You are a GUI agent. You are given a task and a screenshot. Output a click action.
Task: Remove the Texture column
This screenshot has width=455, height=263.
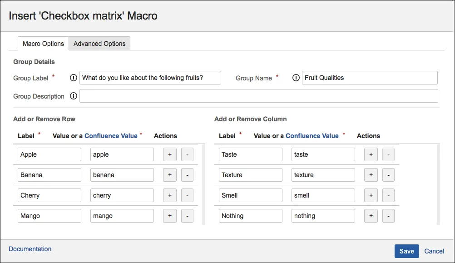(388, 175)
